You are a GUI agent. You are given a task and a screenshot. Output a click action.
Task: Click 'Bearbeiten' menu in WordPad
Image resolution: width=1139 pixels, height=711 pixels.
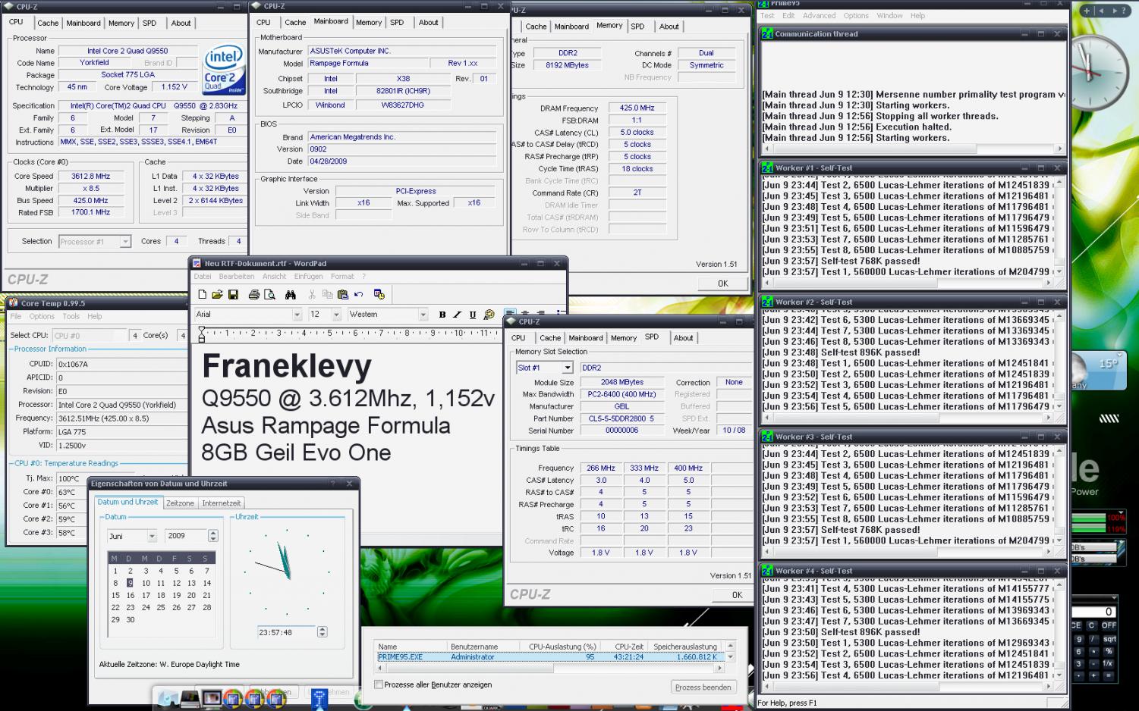tap(237, 276)
